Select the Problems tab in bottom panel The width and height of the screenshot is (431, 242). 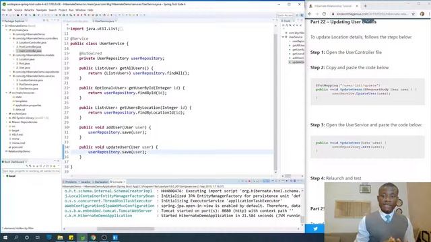tap(71, 182)
